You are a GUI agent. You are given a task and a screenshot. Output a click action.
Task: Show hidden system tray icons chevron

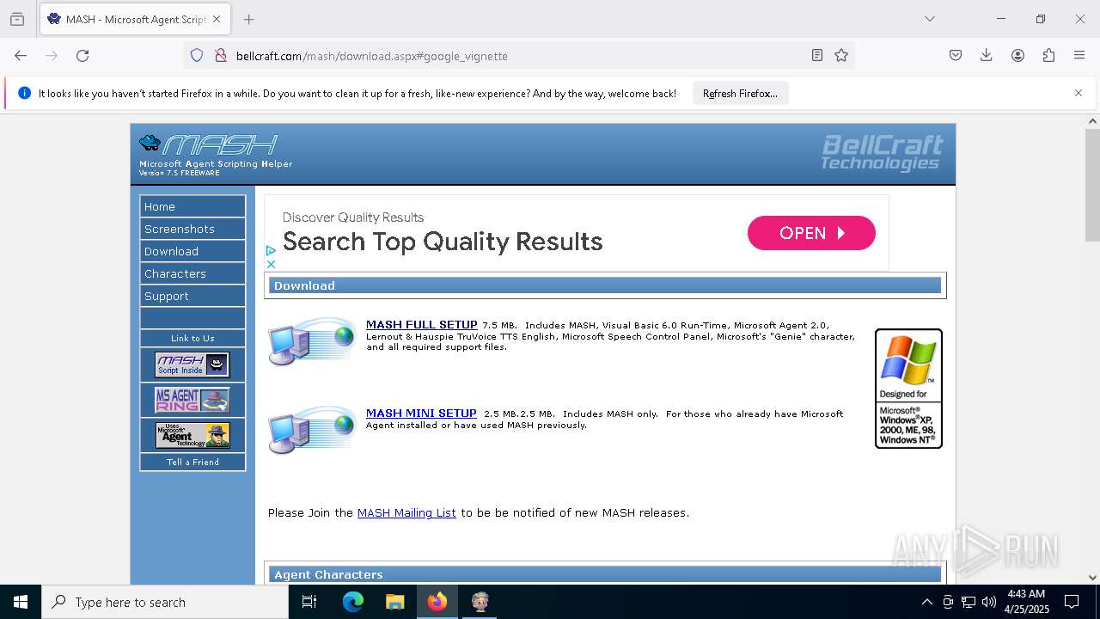click(926, 602)
